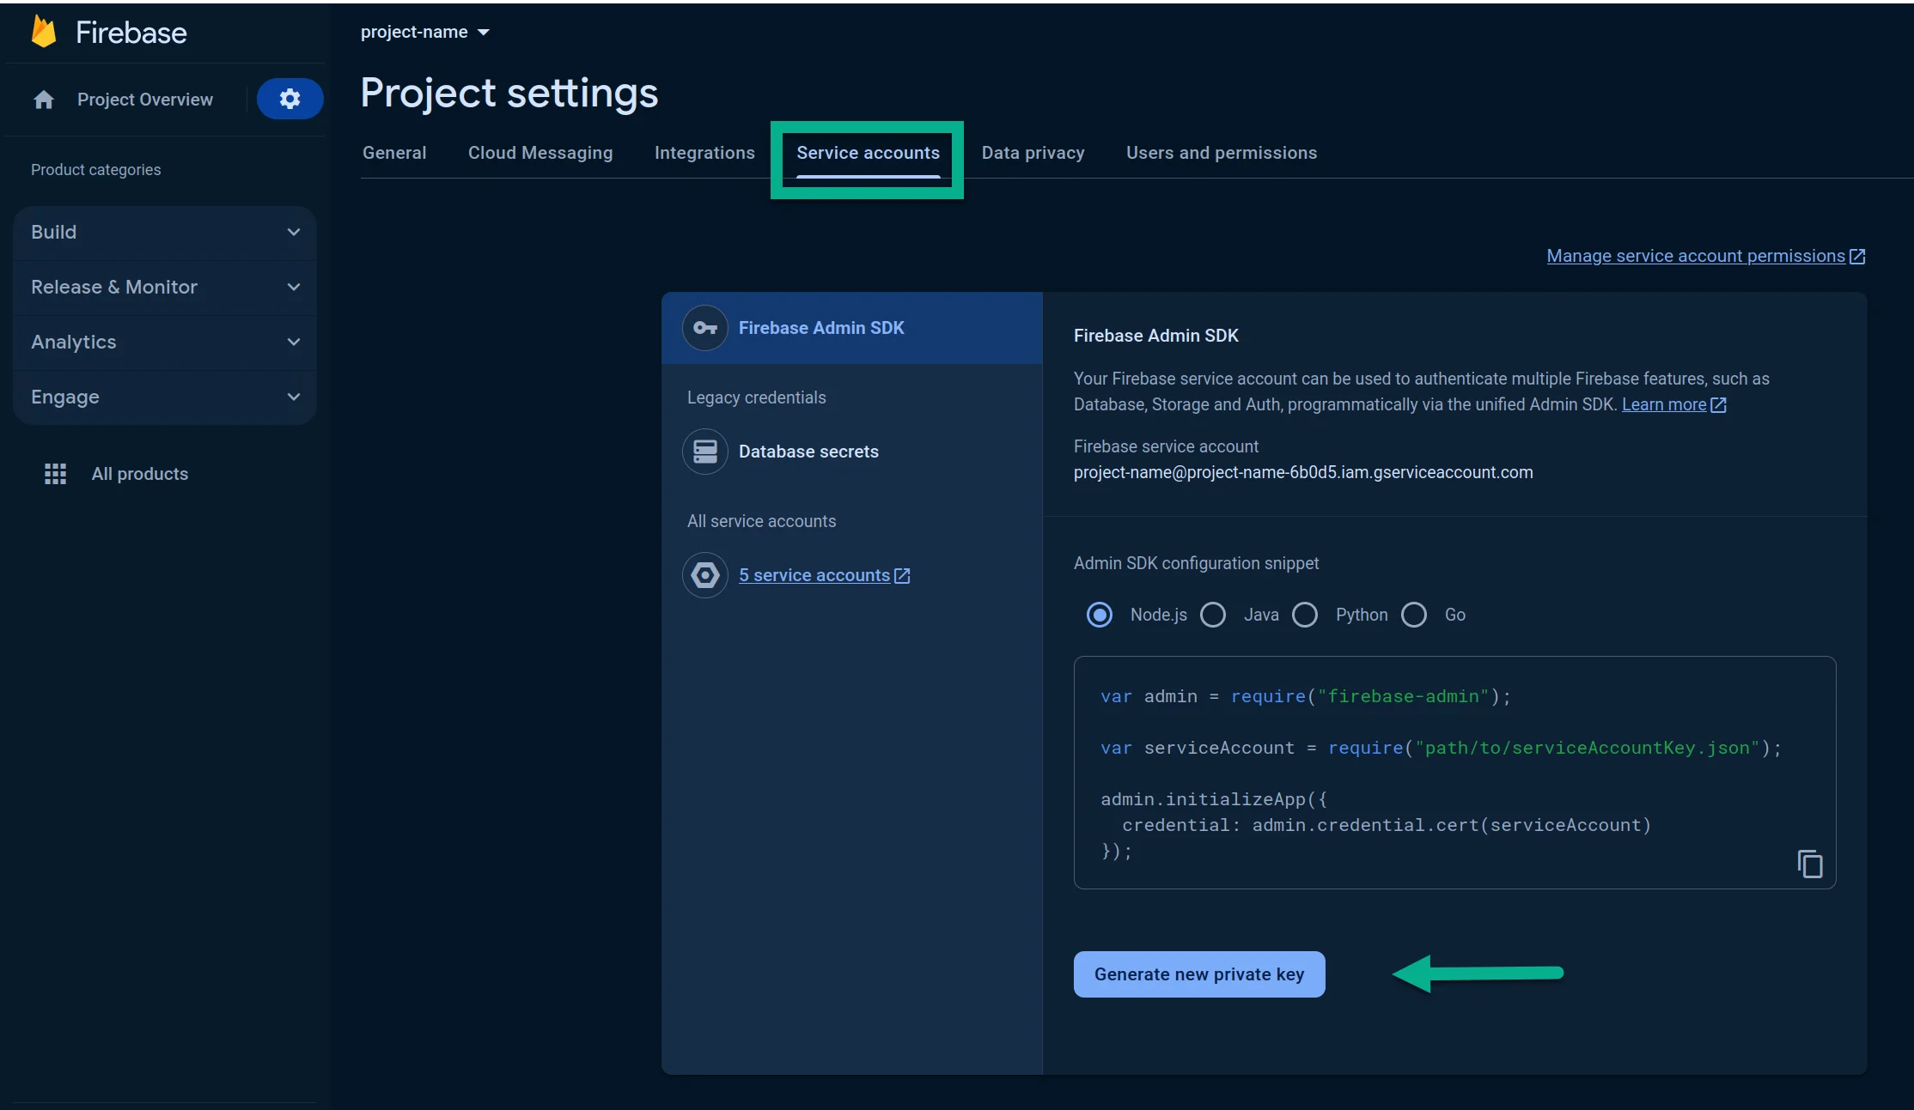The image size is (1914, 1110).
Task: Select the Java radio button
Action: point(1213,615)
